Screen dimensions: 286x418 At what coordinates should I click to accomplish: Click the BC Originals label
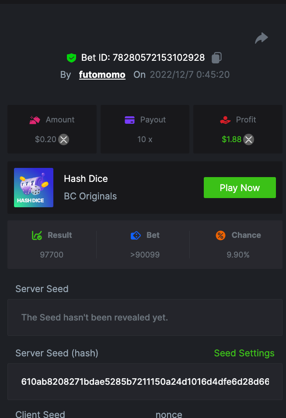point(90,196)
